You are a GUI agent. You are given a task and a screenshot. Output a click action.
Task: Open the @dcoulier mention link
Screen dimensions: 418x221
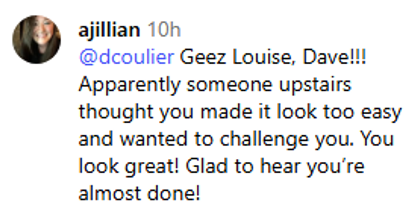pyautogui.click(x=127, y=58)
